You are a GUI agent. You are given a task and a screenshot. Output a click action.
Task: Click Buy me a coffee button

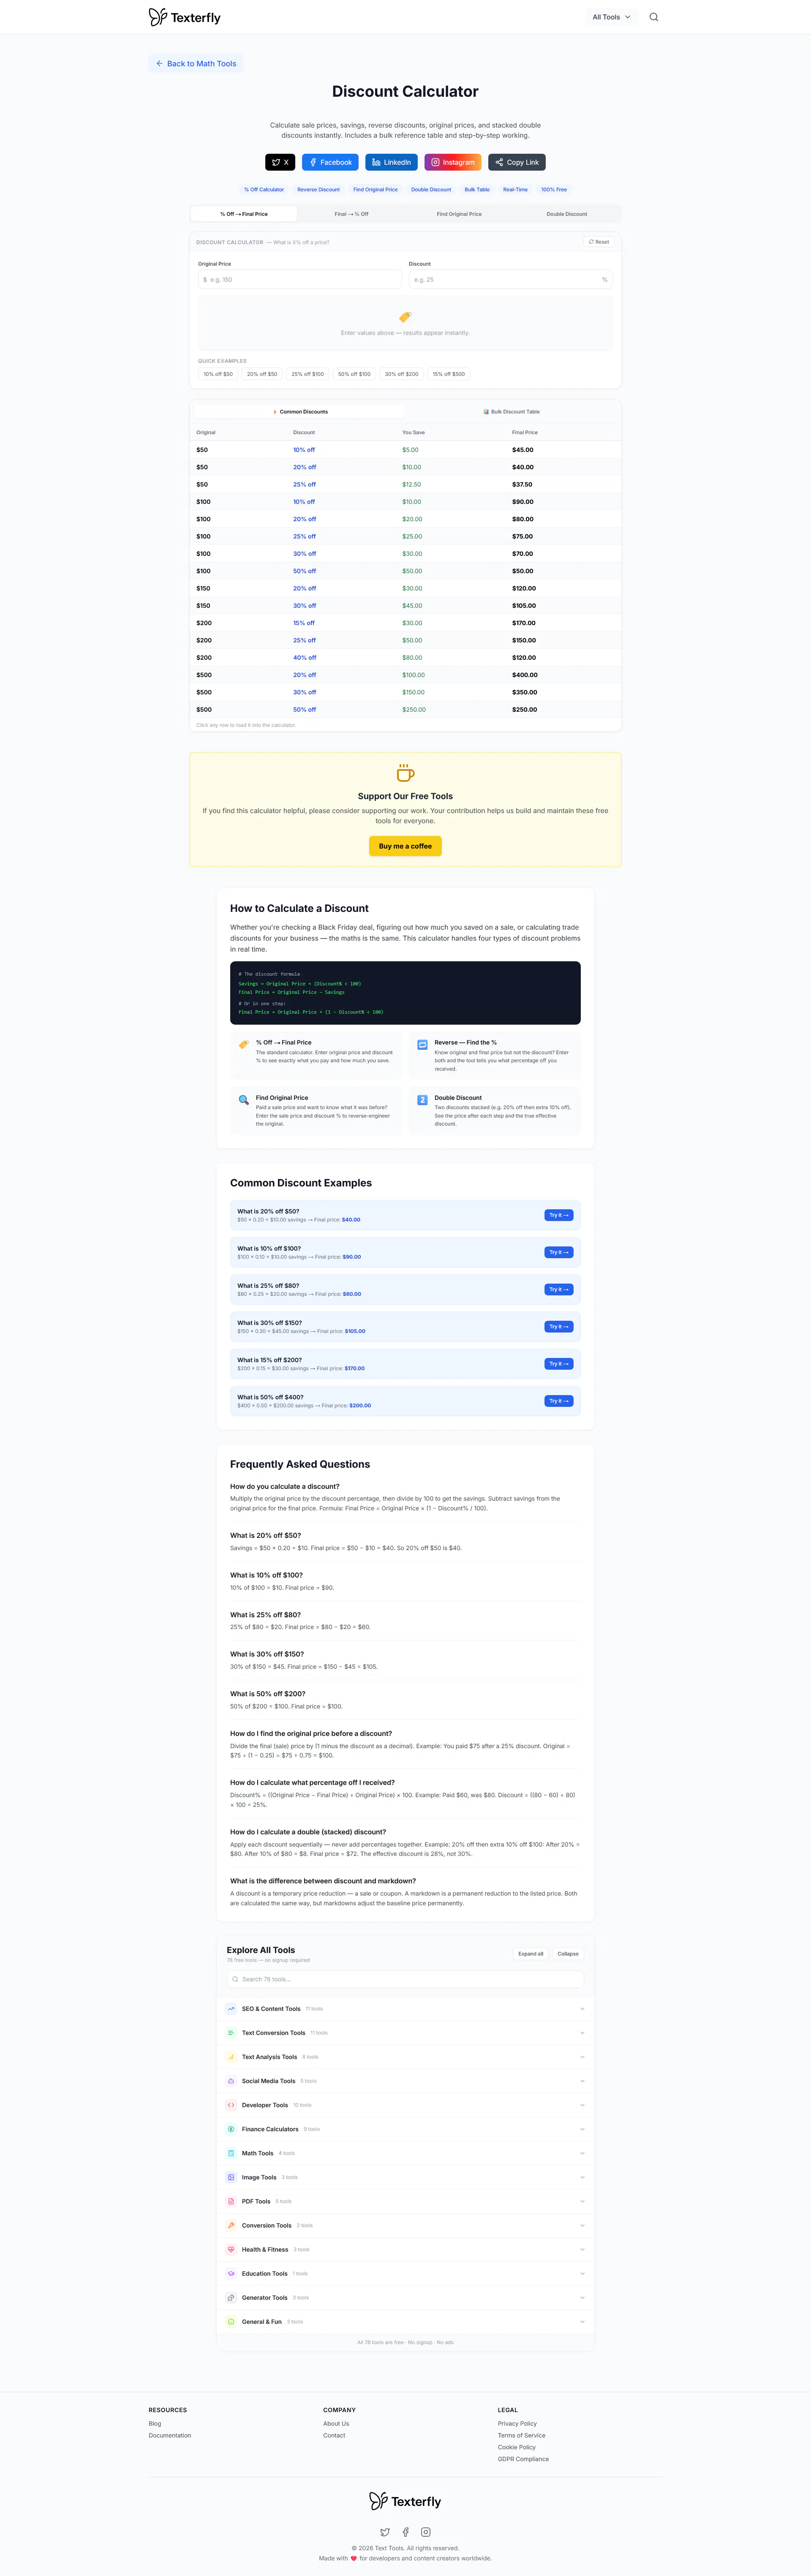(x=405, y=846)
